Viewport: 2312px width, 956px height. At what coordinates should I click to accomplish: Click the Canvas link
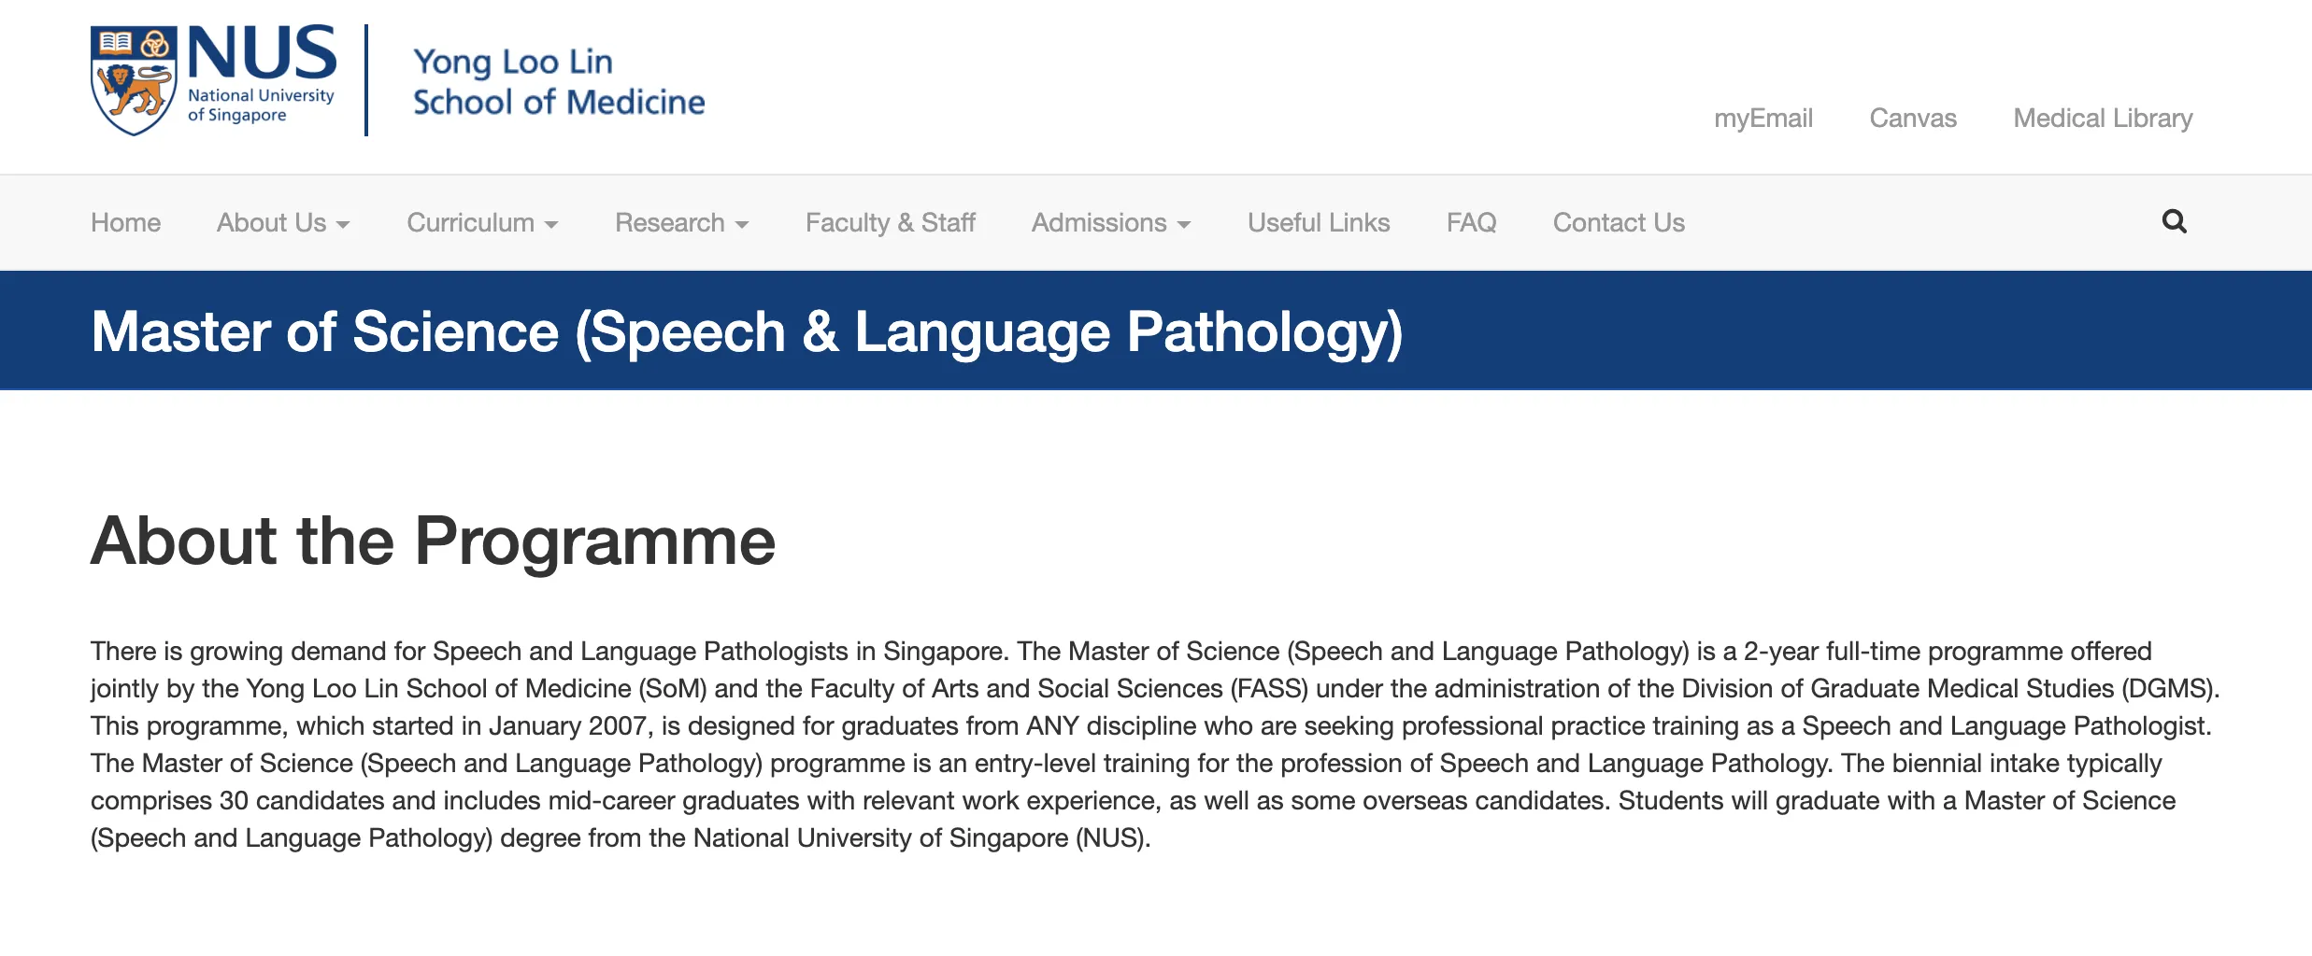coord(1912,119)
